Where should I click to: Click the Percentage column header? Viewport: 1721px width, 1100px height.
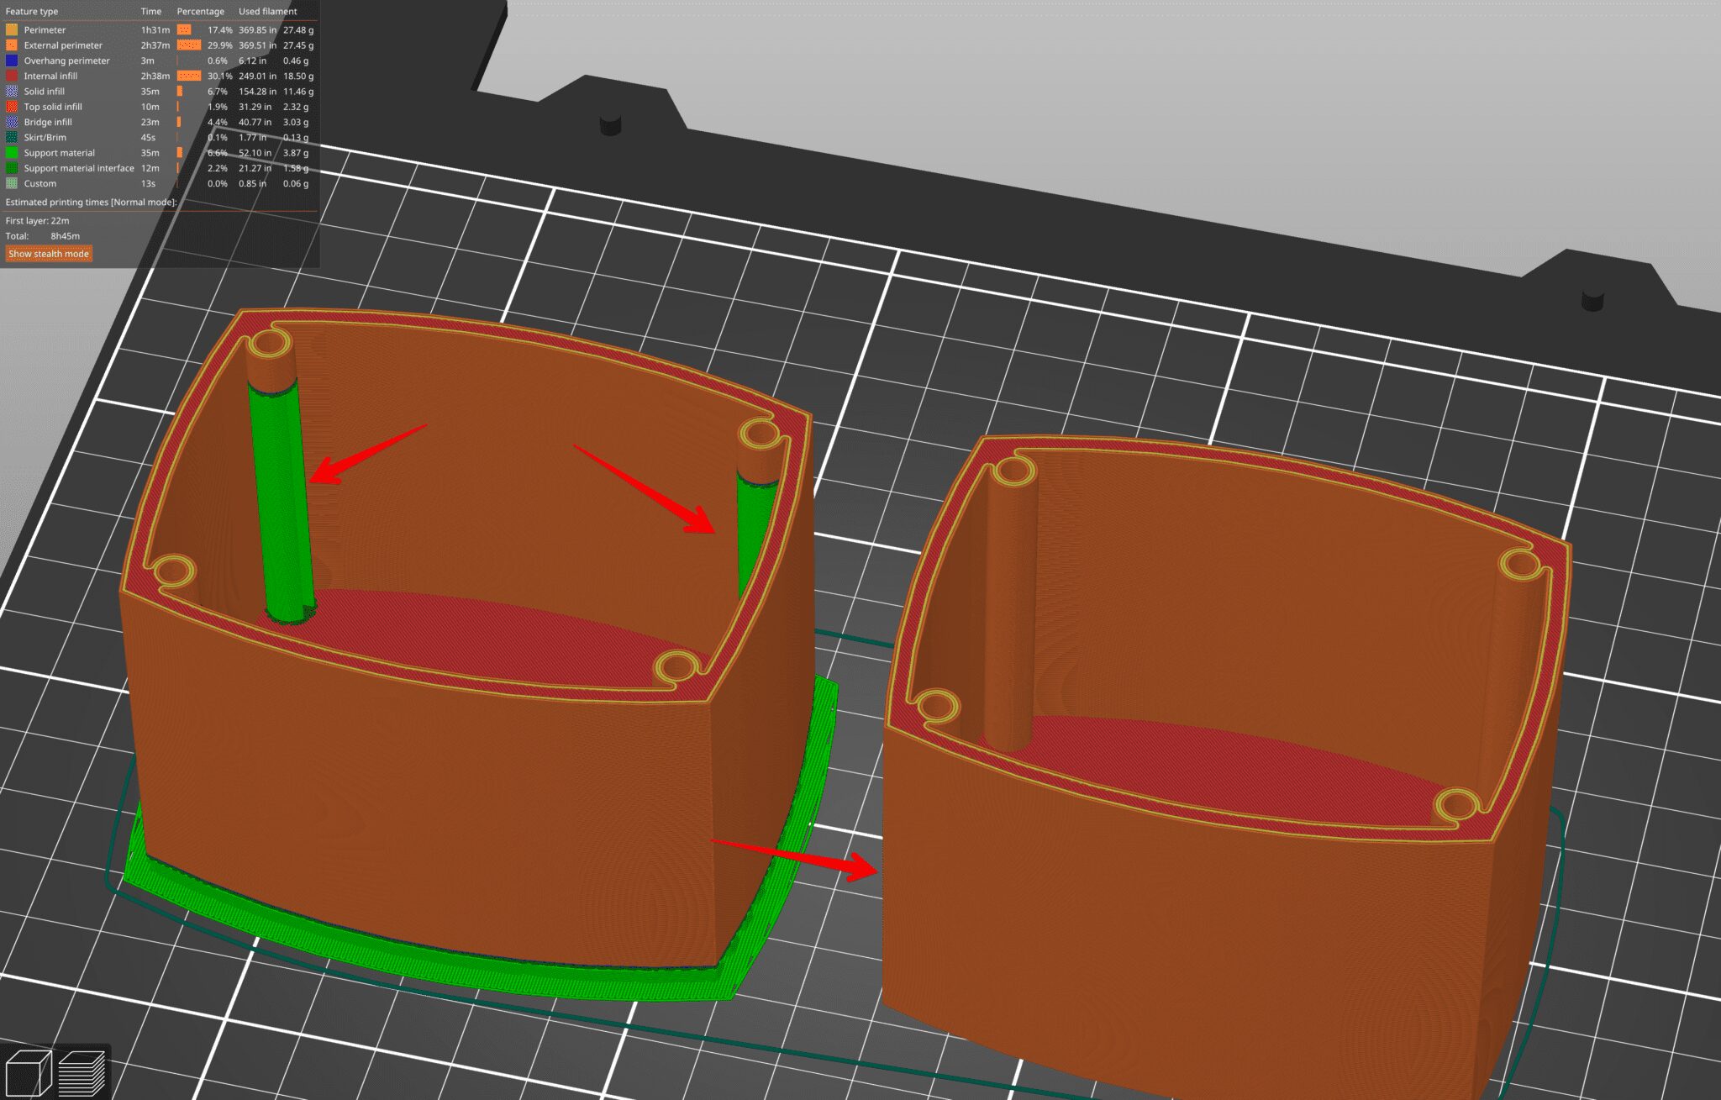click(201, 12)
